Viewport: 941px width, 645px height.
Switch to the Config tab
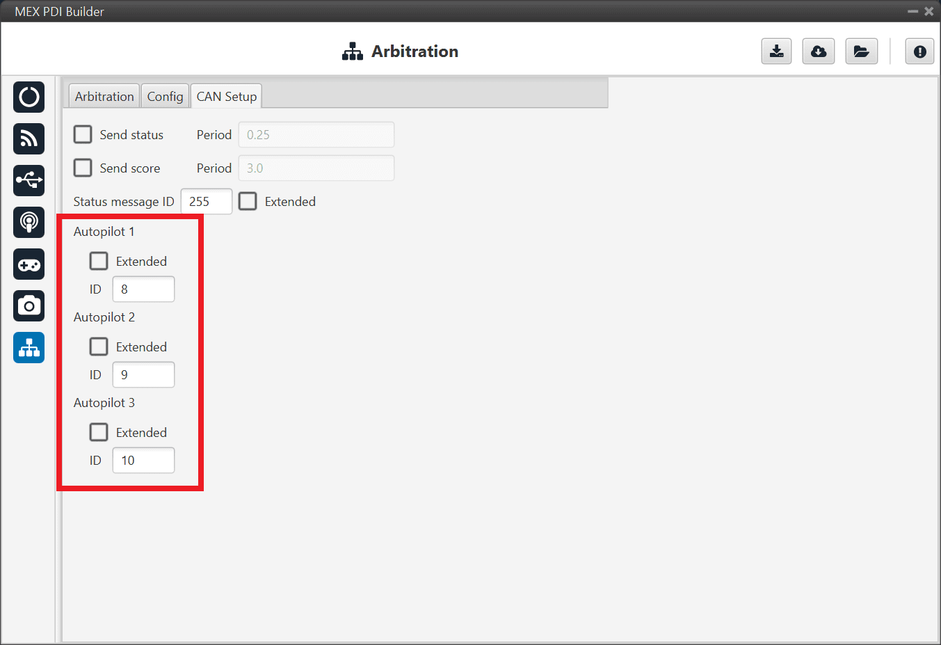tap(165, 96)
